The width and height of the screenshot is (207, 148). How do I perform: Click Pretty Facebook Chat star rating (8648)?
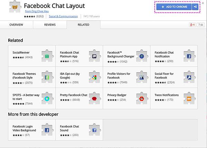(x=70, y=100)
